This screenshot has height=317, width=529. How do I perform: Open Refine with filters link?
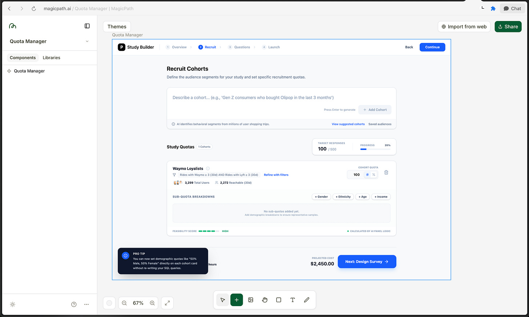click(276, 175)
